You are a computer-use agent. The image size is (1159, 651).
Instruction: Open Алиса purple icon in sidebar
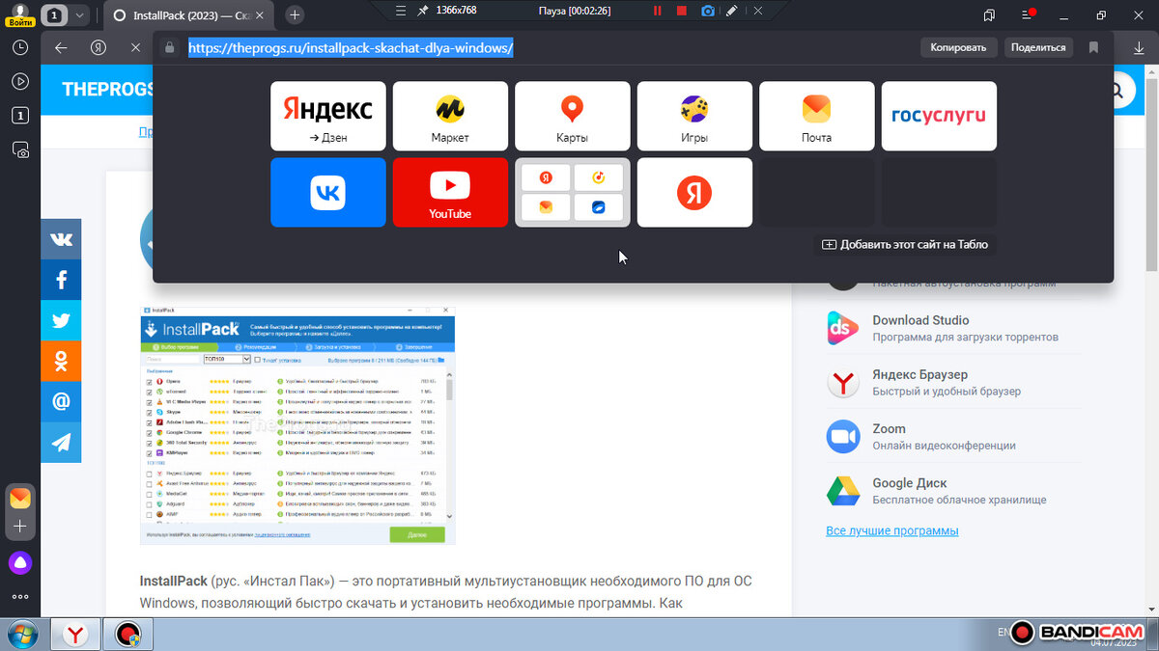click(20, 562)
